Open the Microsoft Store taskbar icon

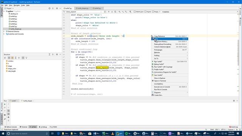pyautogui.click(x=90, y=133)
